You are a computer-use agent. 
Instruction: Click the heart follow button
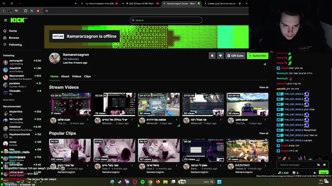[x=220, y=56]
